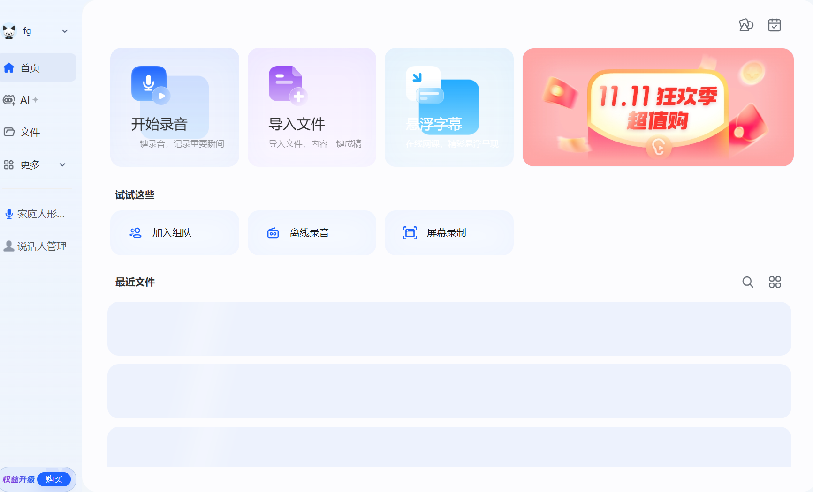Go to 首页 in the sidebar
Screen dimensions: 813x492
tap(30, 68)
